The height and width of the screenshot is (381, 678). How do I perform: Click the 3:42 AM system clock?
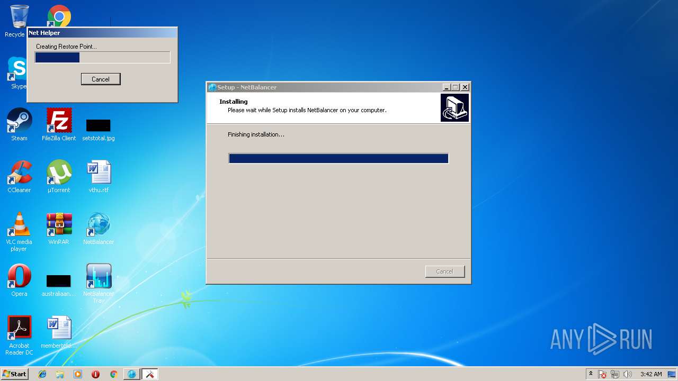[651, 374]
